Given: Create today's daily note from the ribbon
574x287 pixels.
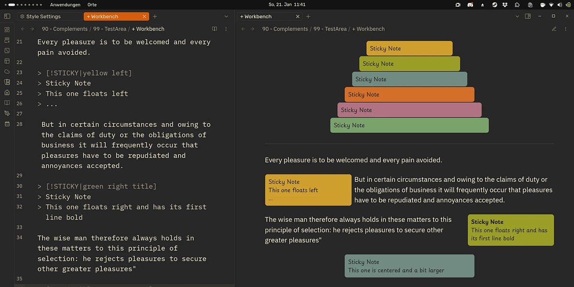Looking at the screenshot, I should tap(7, 41).
